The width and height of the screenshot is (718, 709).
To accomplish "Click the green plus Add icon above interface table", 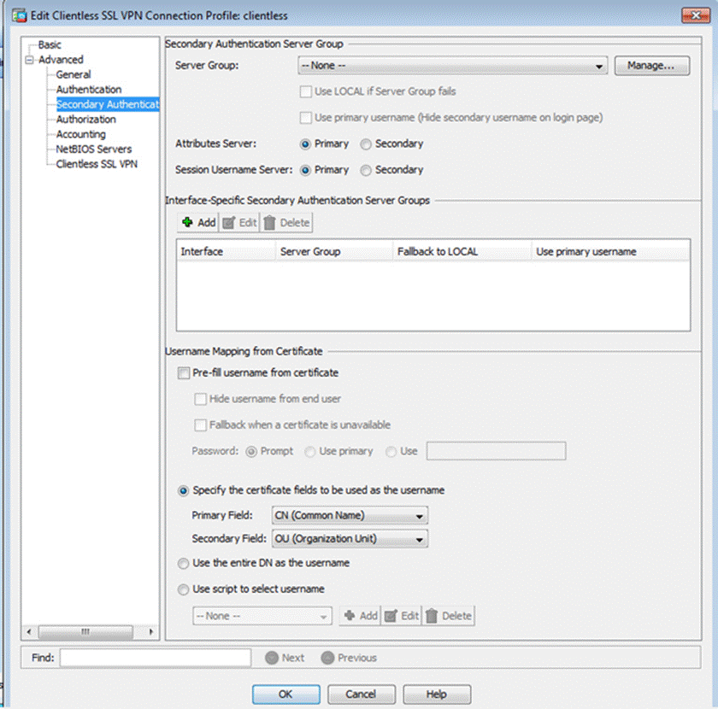I will [188, 223].
